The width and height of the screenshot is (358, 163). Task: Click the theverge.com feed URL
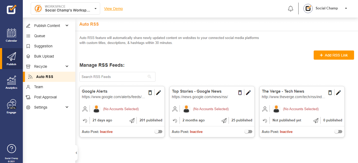coord(293,97)
